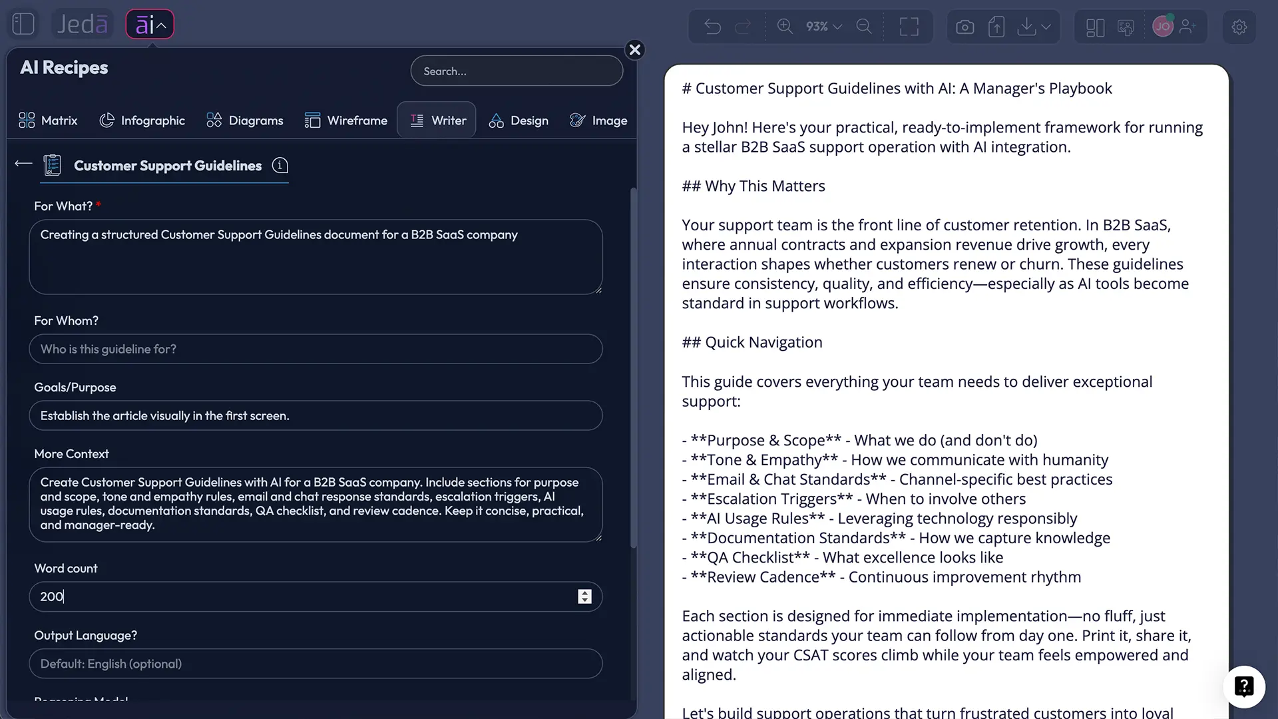
Task: Open the 93% zoom level dropdown
Action: 824,27
